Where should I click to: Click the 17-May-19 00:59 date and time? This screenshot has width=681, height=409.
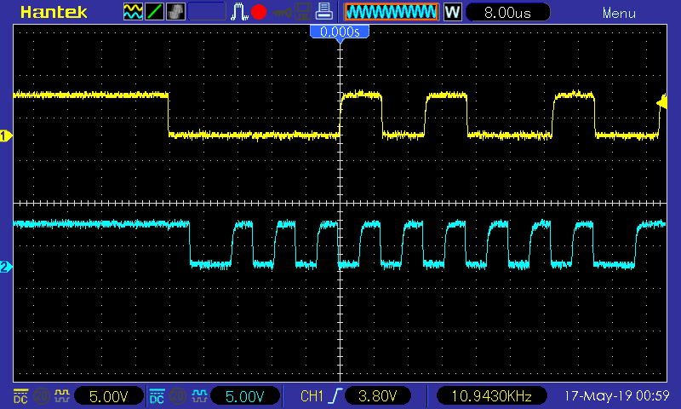click(x=616, y=396)
